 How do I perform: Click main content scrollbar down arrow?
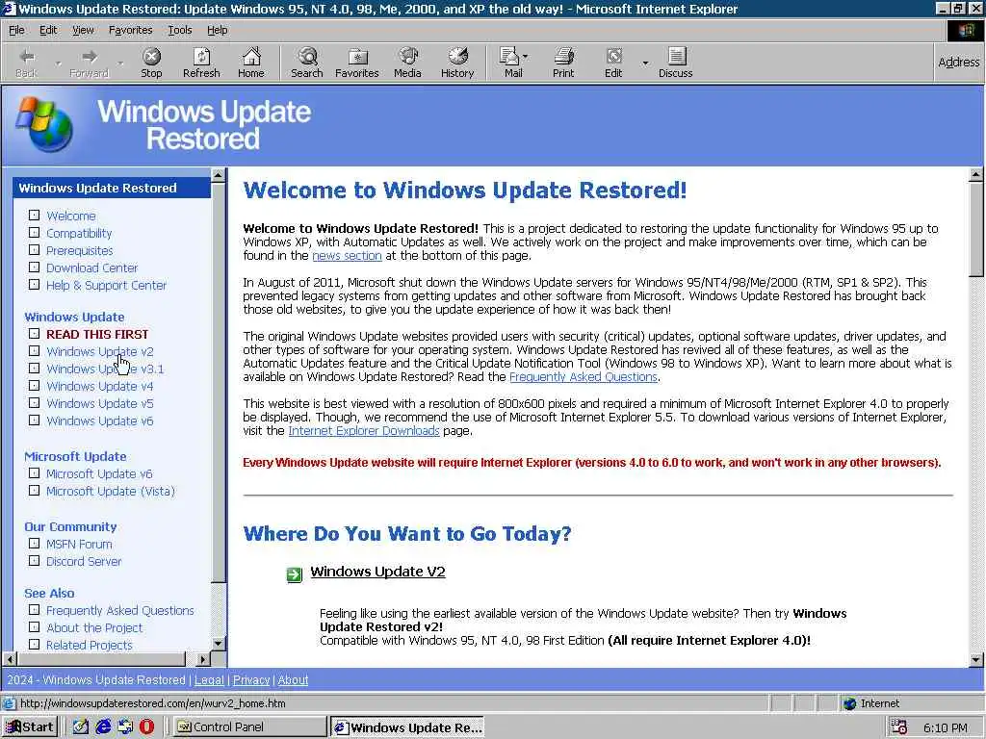click(x=976, y=660)
